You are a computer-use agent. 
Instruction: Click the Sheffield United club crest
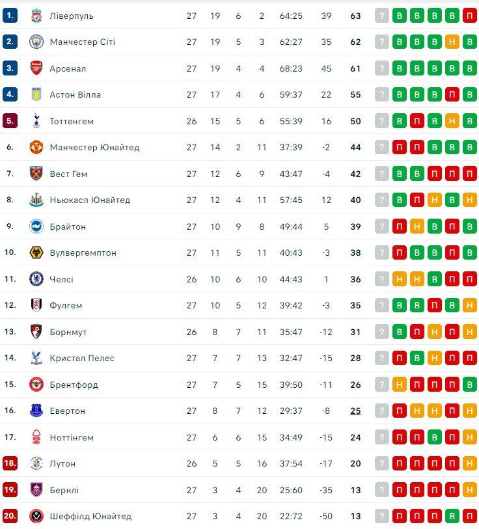point(36,516)
